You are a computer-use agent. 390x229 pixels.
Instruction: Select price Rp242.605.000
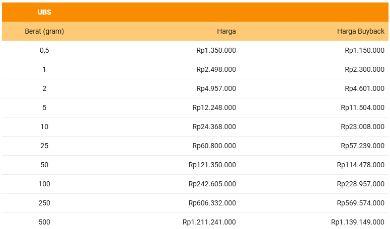[212, 184]
